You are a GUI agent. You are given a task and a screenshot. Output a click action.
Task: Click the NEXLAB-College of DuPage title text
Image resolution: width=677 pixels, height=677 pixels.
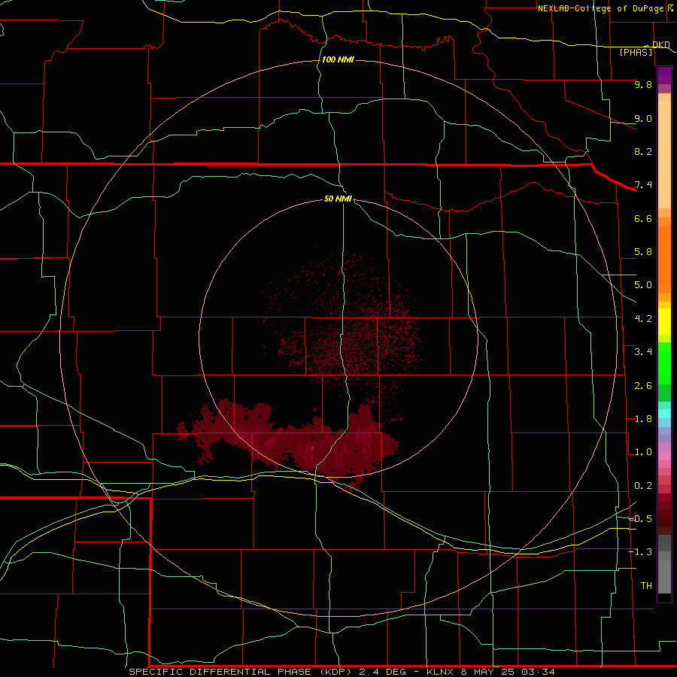pyautogui.click(x=600, y=8)
